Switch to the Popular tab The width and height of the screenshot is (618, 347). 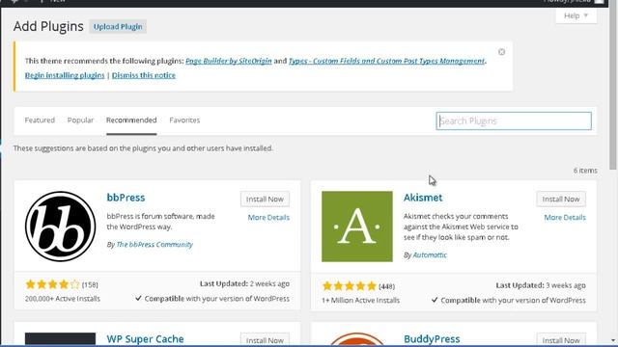80,120
